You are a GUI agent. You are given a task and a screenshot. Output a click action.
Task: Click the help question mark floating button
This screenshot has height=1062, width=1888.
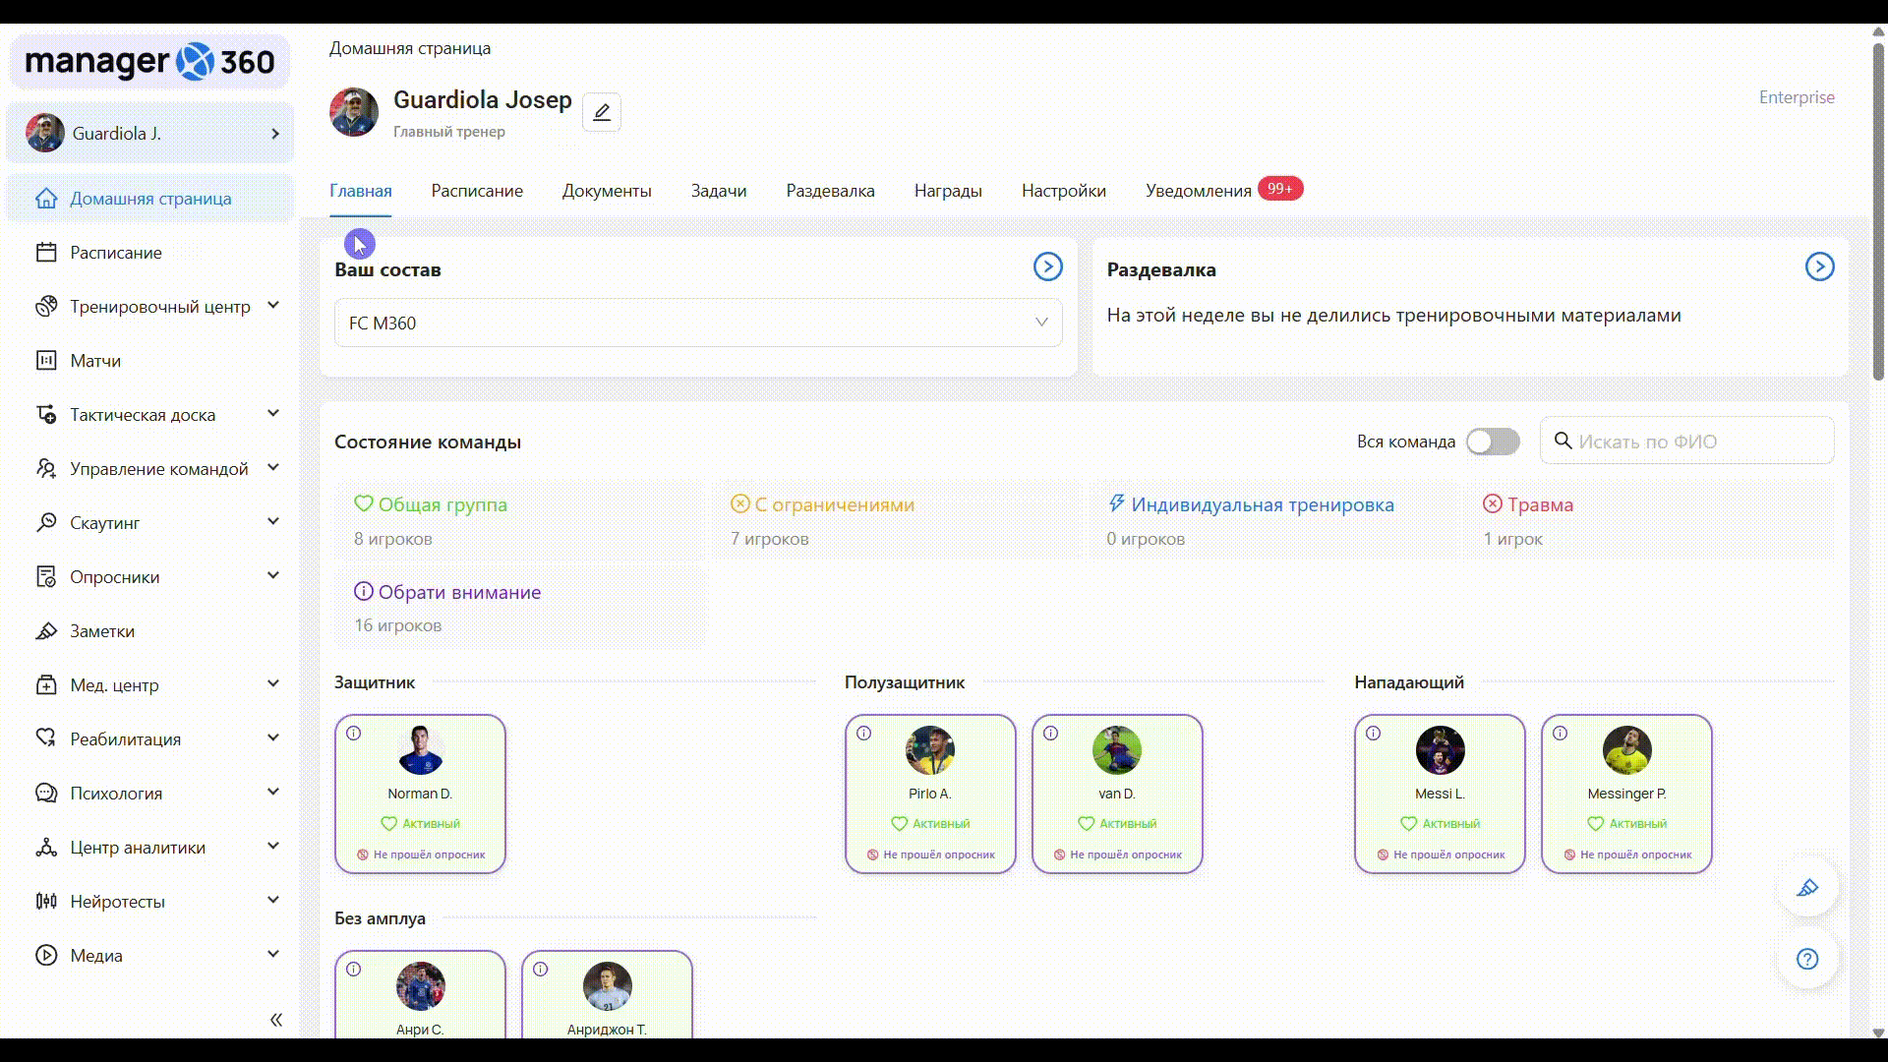click(x=1806, y=959)
